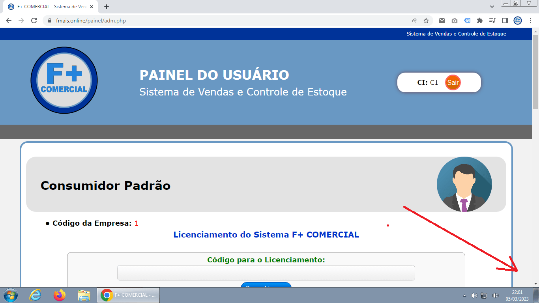Click the user avatar picture
The height and width of the screenshot is (303, 539).
464,184
